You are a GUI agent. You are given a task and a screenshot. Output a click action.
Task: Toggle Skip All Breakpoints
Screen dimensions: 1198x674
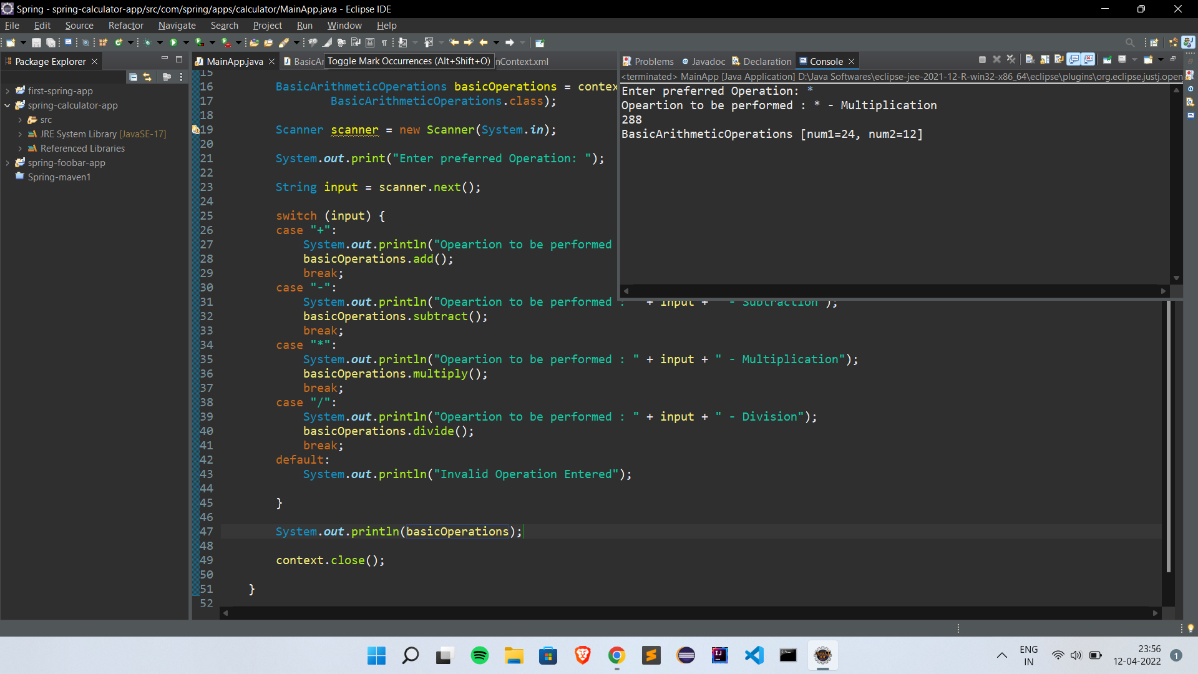tap(86, 43)
